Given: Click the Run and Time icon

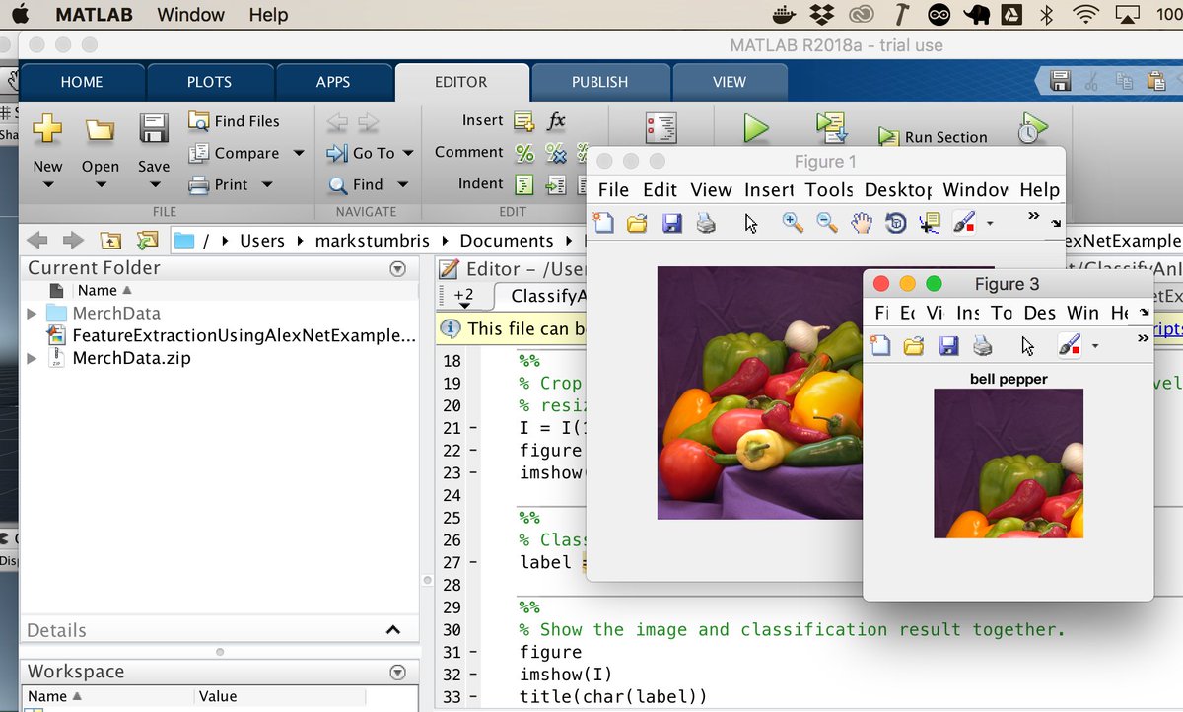Looking at the screenshot, I should pos(1031,128).
